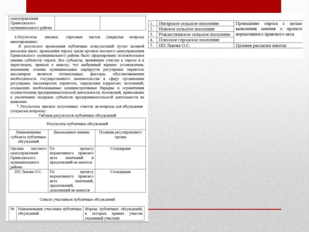Select the "Формы публичных обсуждений" column header
This screenshot has height=232, width=309.
114,213
